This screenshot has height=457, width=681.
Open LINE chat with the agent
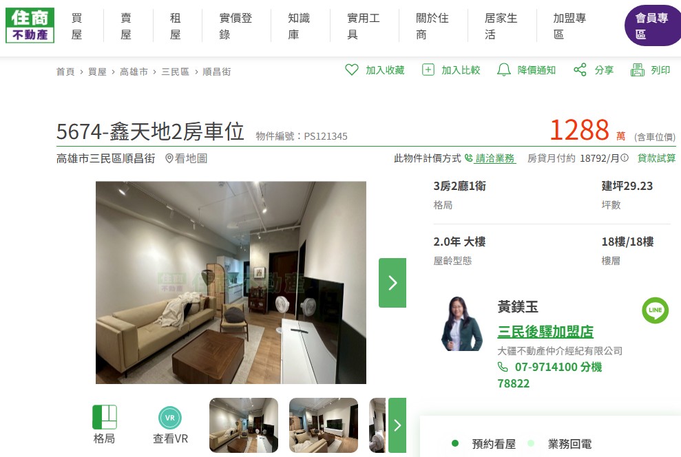click(x=655, y=310)
